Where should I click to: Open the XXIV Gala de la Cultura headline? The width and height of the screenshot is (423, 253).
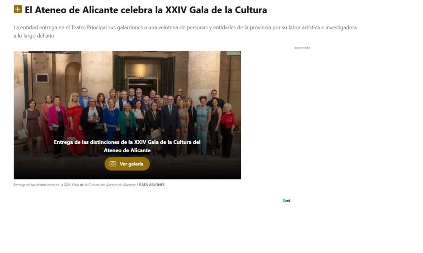click(146, 10)
